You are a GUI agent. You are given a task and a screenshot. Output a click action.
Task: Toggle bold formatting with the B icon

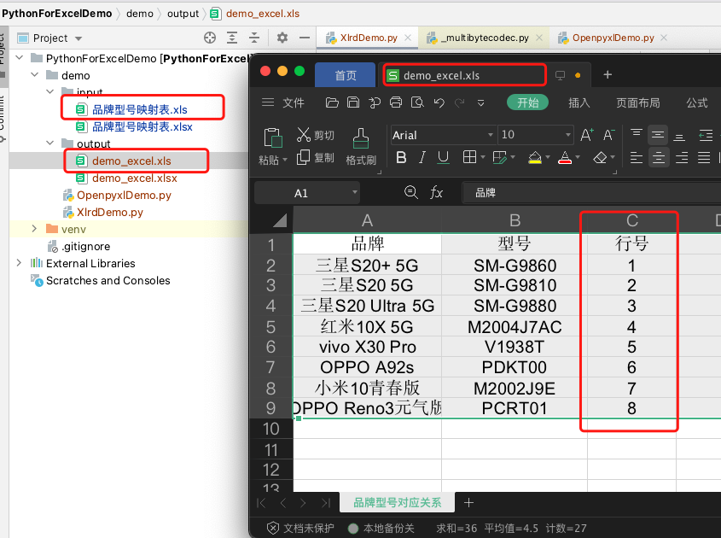[x=400, y=157]
